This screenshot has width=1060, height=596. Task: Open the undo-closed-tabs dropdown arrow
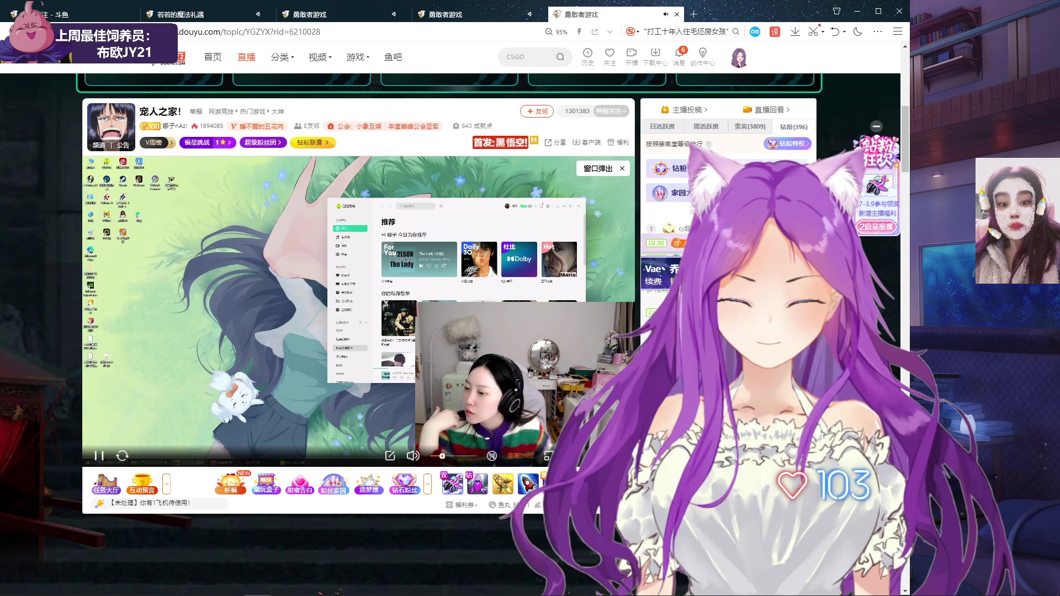844,32
